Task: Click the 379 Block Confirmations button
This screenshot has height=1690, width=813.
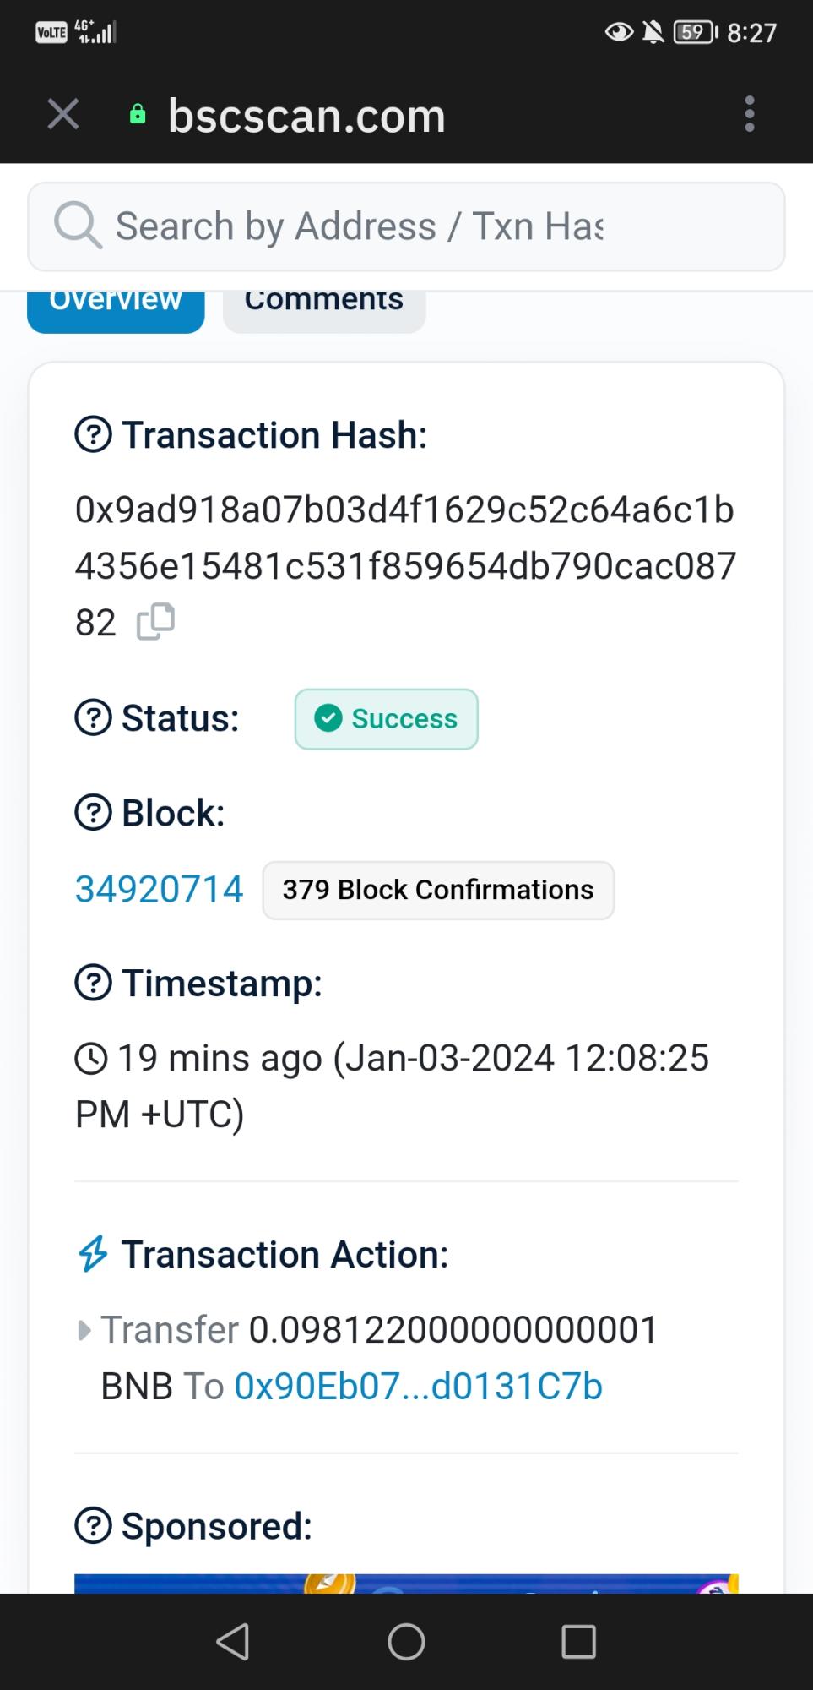Action: click(x=438, y=889)
